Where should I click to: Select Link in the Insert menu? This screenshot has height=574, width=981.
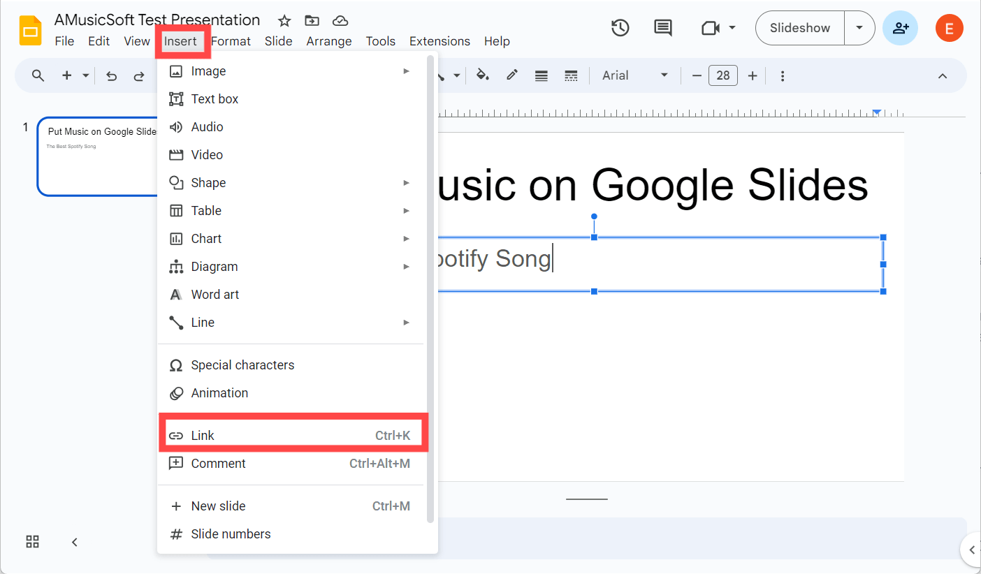coord(291,436)
